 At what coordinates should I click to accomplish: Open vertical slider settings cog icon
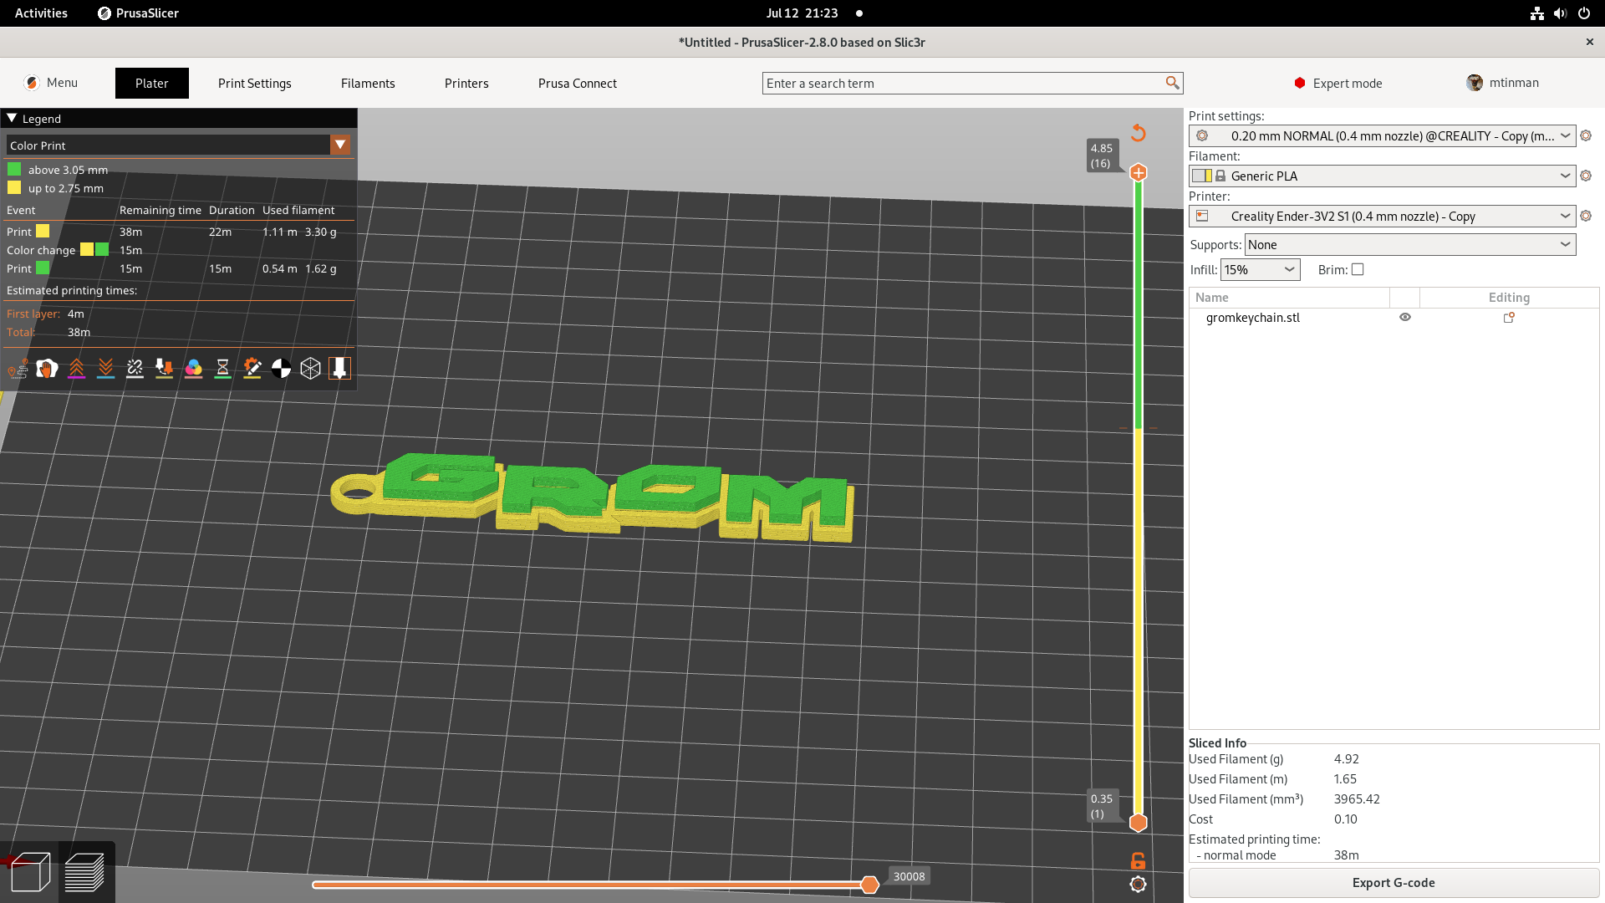[1138, 885]
